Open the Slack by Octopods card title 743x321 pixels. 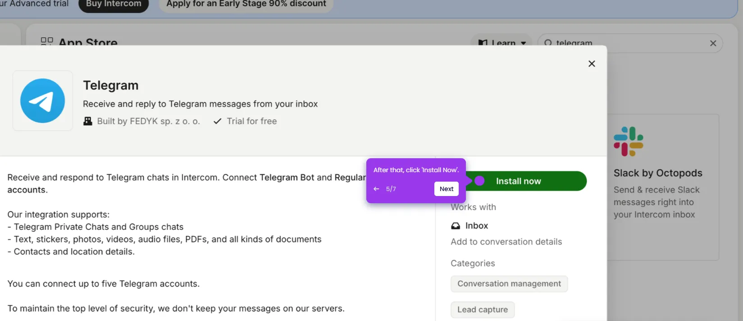coord(658,173)
